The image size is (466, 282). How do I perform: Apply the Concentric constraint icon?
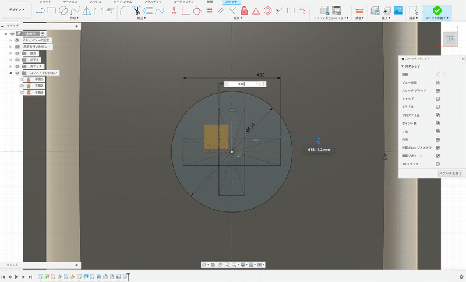point(267,11)
